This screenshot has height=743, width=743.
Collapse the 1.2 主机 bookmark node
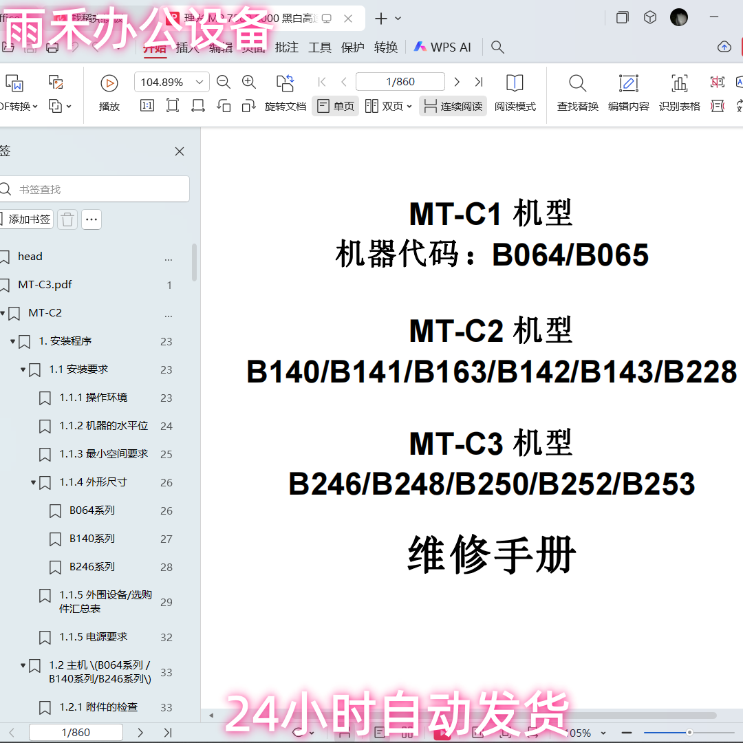click(x=23, y=666)
